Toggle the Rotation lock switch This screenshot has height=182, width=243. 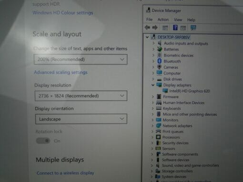[43, 141]
